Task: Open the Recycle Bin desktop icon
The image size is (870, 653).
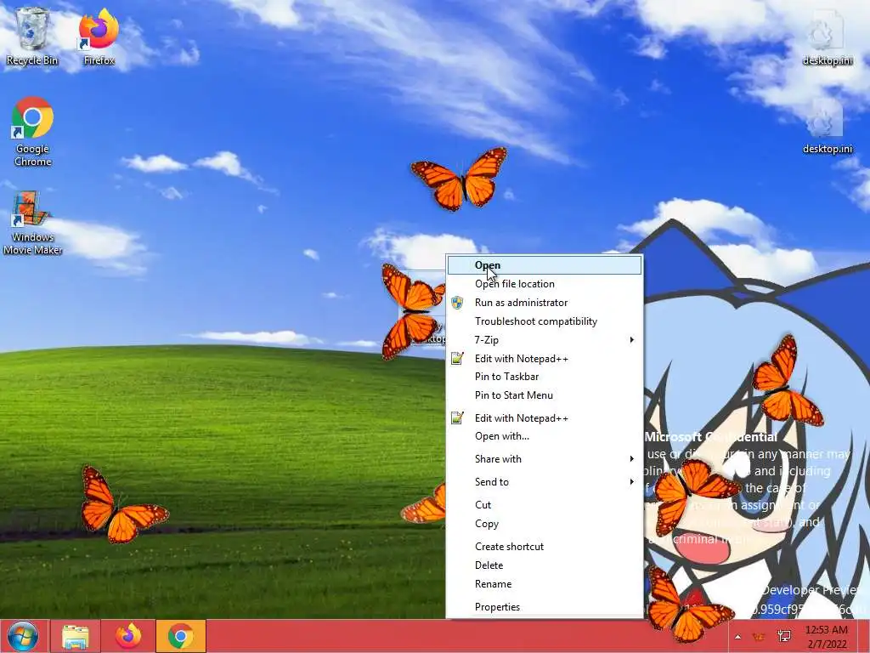Action: click(x=31, y=36)
